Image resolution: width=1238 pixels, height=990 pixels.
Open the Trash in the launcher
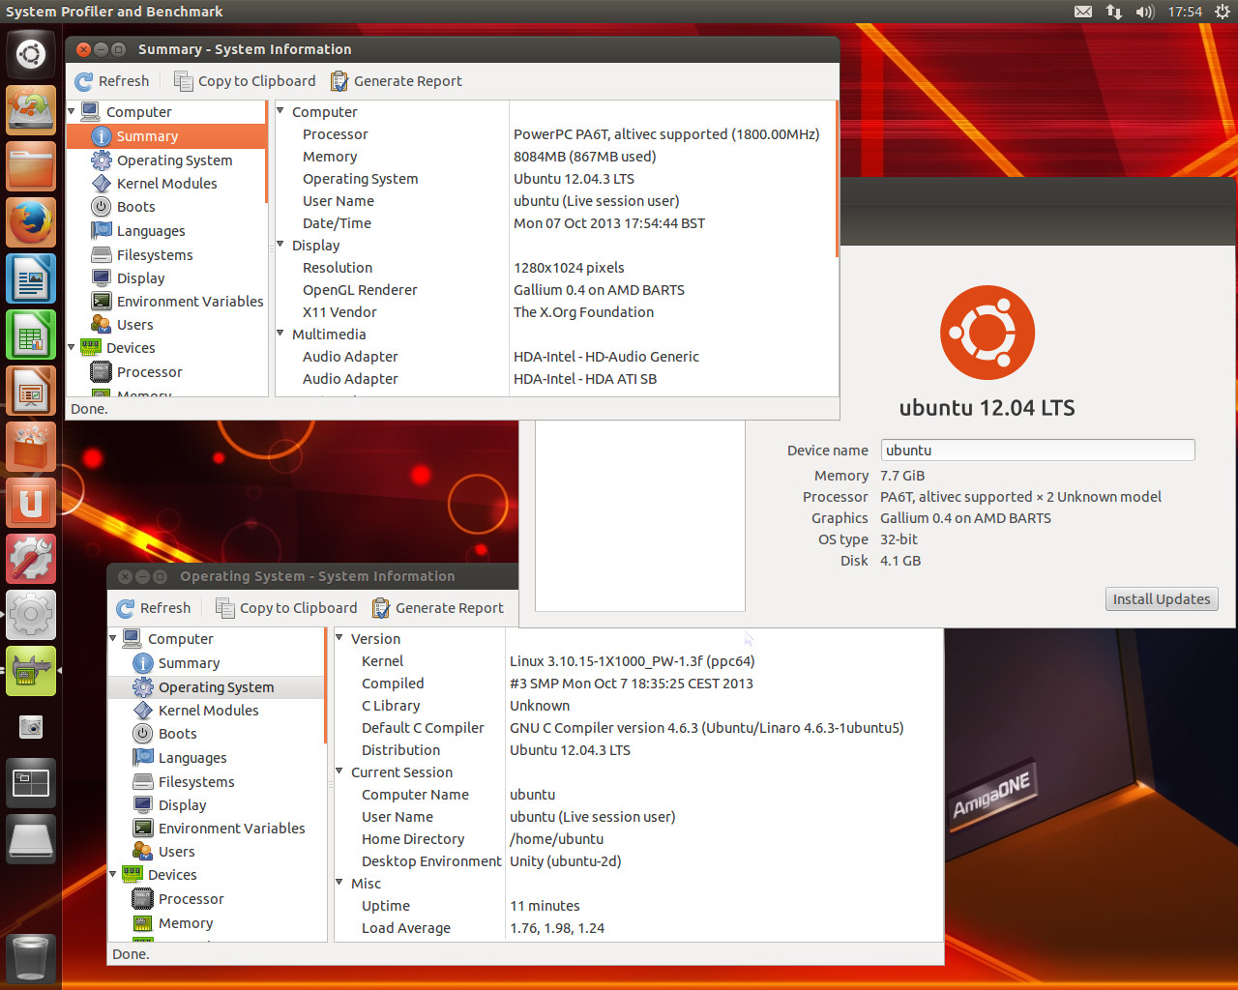click(x=31, y=958)
